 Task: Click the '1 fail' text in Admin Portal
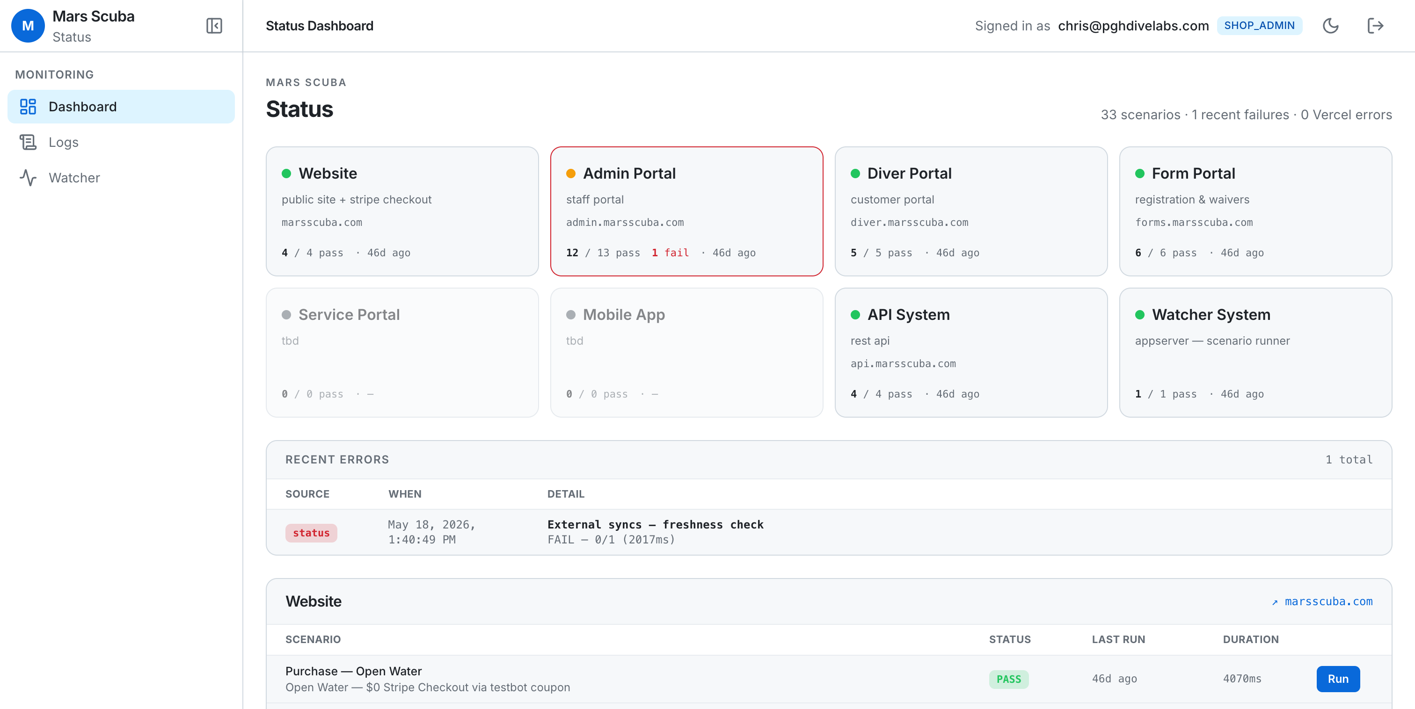coord(670,253)
